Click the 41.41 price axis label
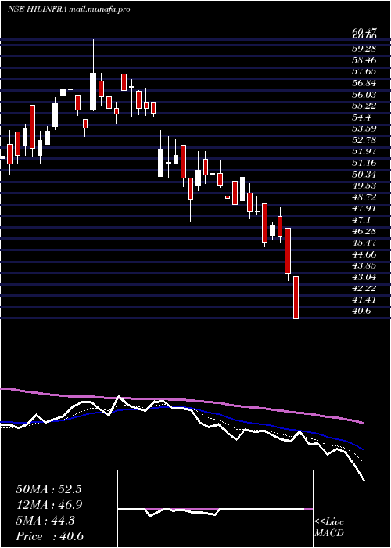The width and height of the screenshot is (391, 548). (364, 300)
